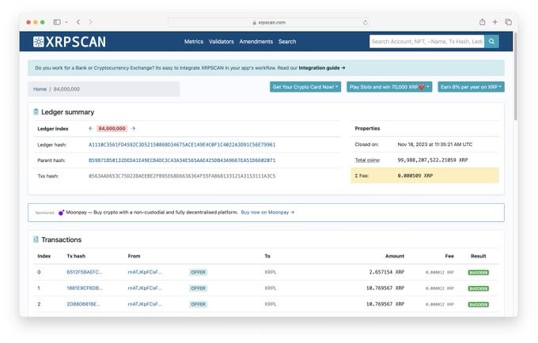The width and height of the screenshot is (538, 343).
Task: Click the Txs hash value
Action: click(x=182, y=176)
